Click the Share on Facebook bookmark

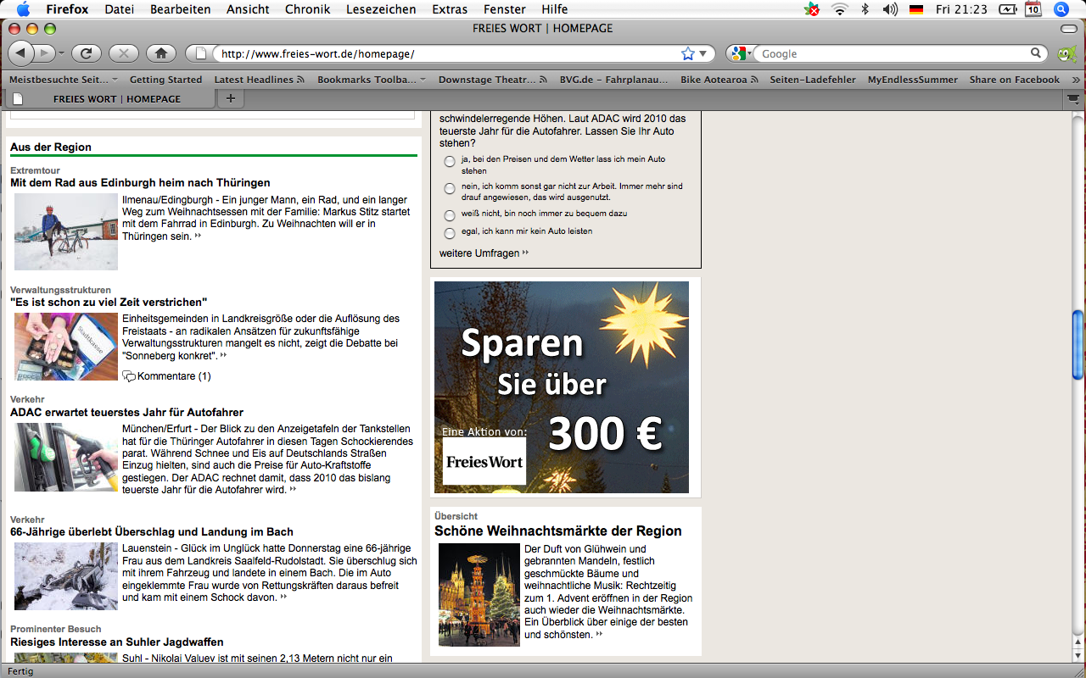pos(1015,80)
